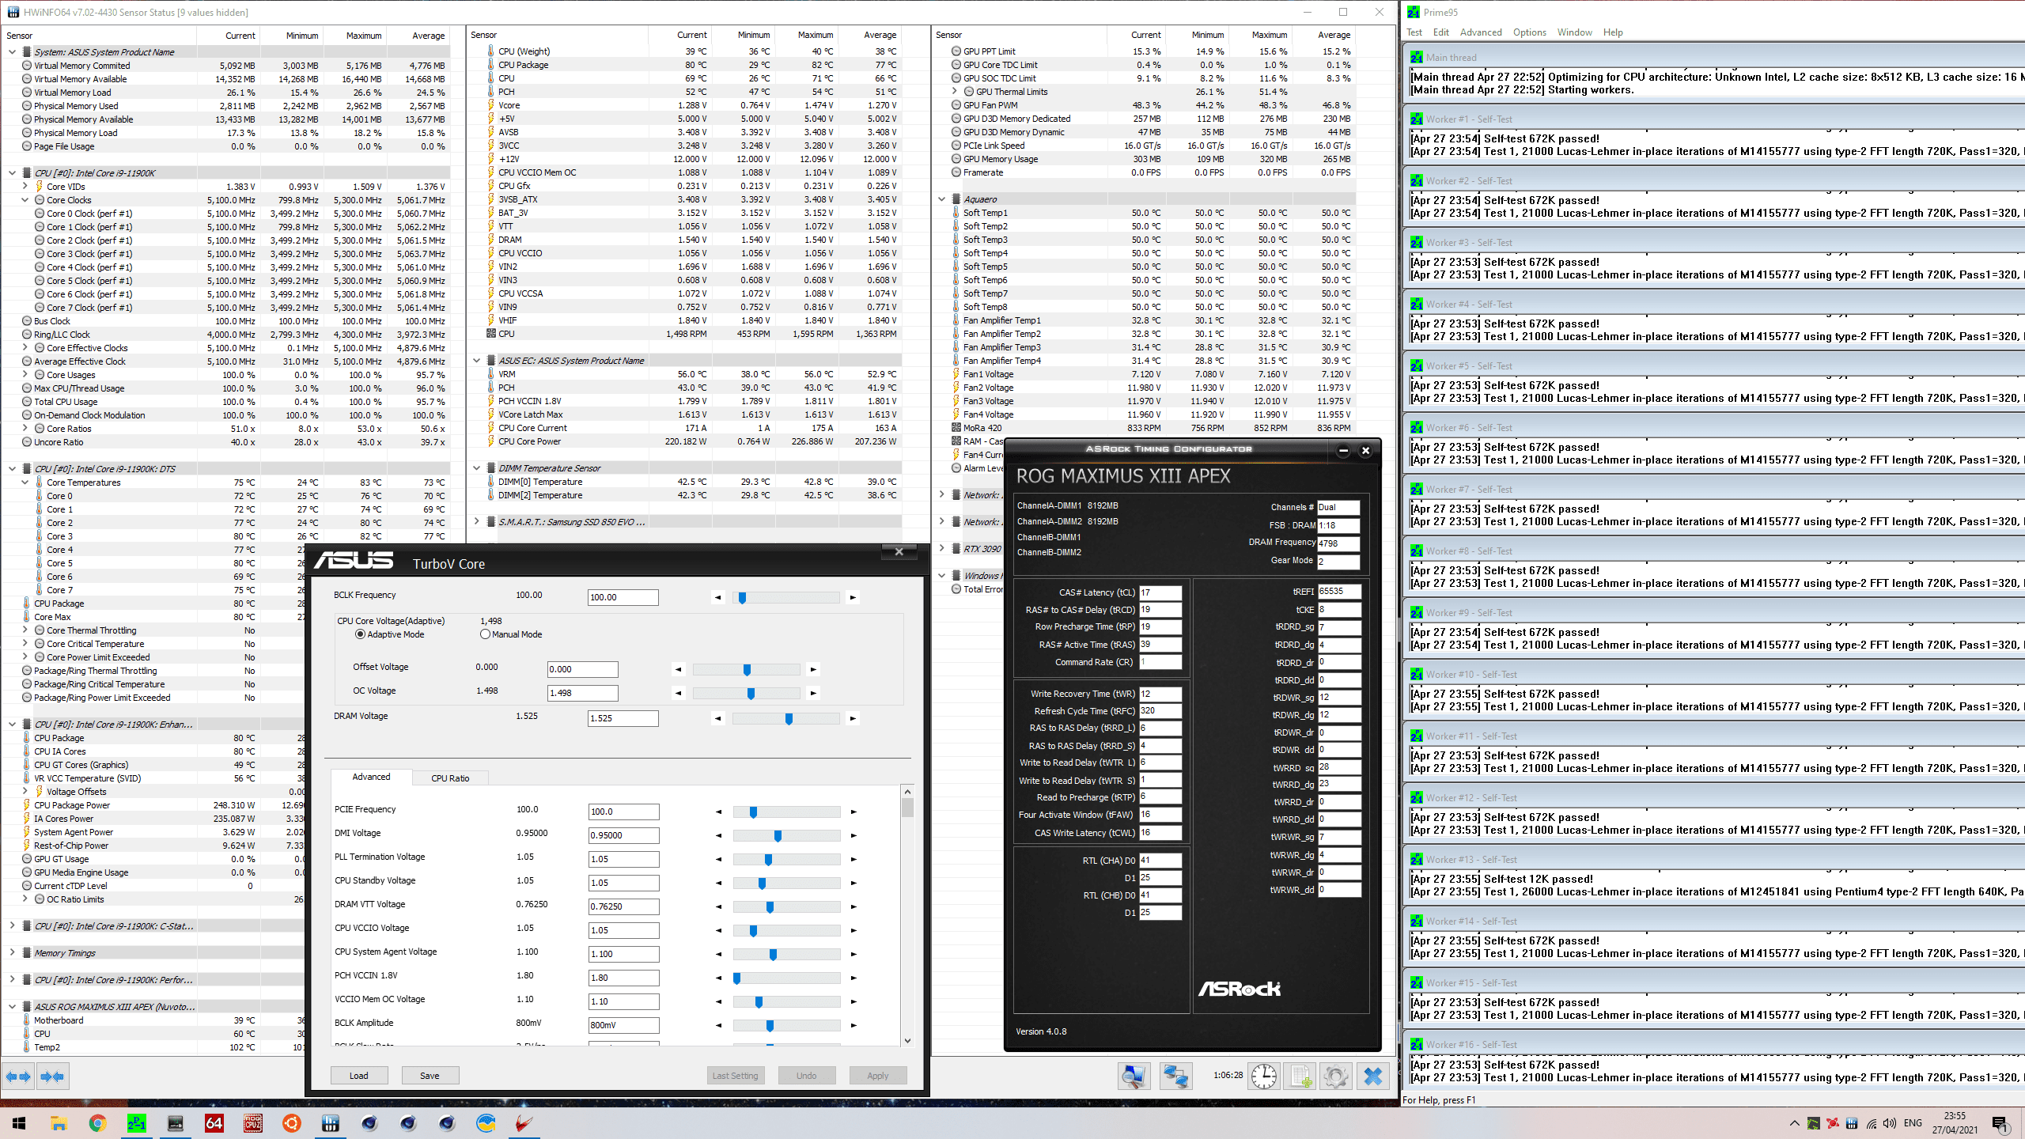This screenshot has width=2025, height=1139.
Task: Select the Advanced tab in TurboV
Action: (371, 777)
